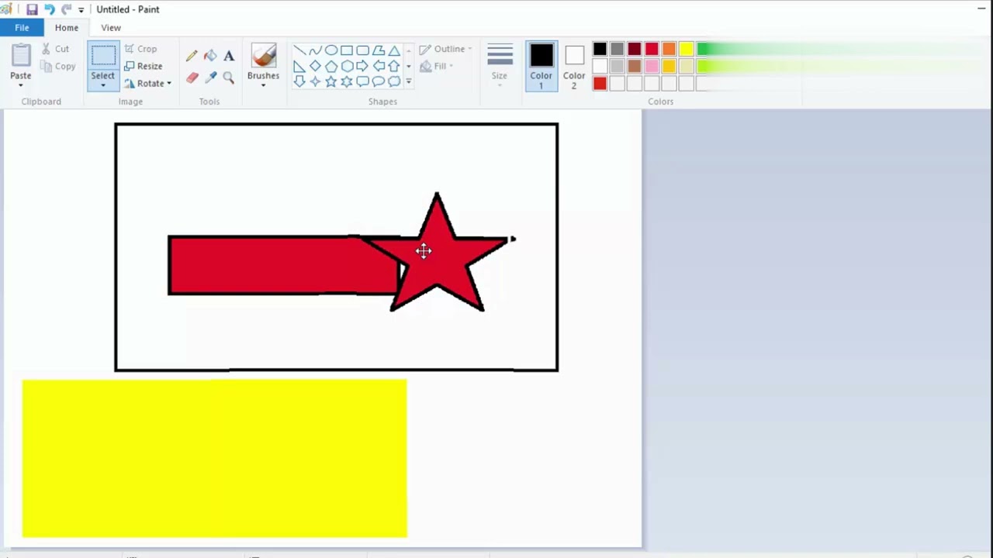
Task: Open the File menu
Action: pos(22,28)
